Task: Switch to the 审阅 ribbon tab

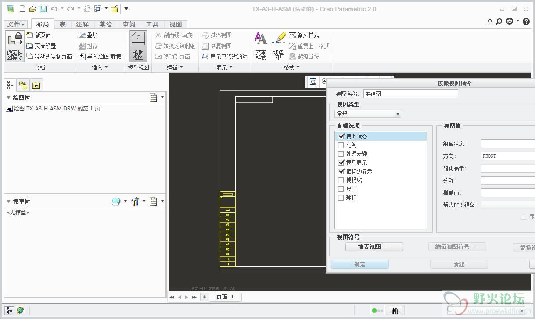Action: (x=129, y=24)
